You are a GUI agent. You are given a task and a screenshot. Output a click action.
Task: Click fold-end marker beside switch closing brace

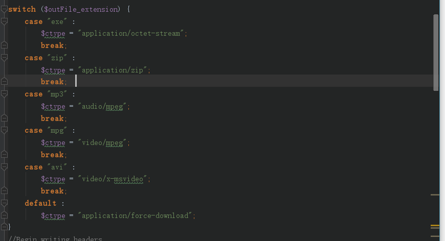coord(4,227)
